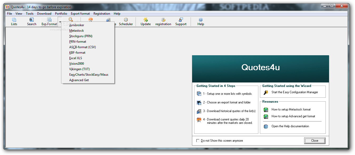Viewport: 355px width, 155px height.
Task: Open the Help documentation link
Action: pos(290,126)
